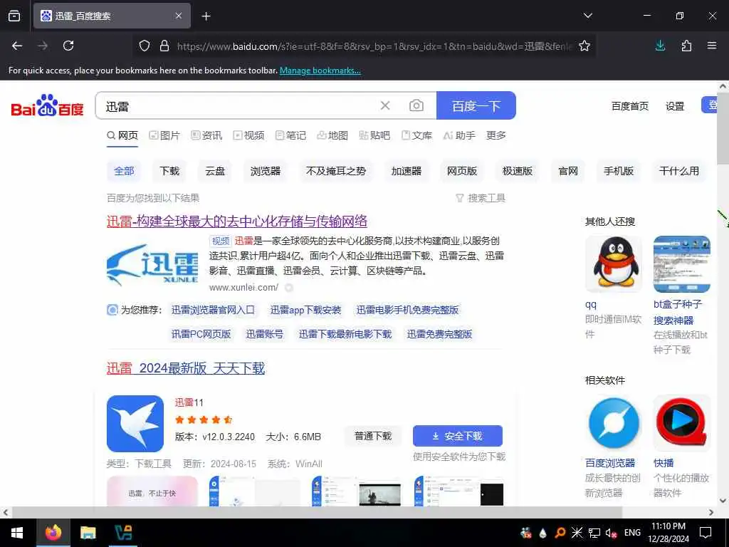Click the Xunlei logo thumbnail

152,264
